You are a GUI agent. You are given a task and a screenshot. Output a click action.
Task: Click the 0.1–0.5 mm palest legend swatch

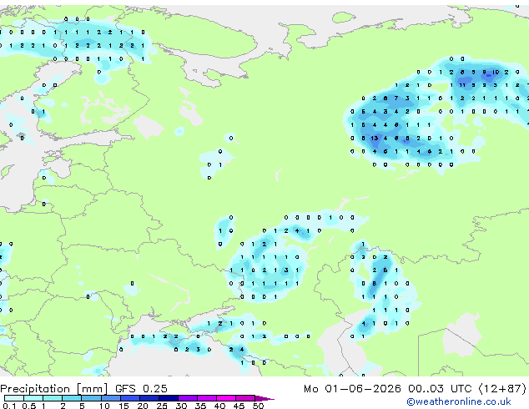[14, 398]
